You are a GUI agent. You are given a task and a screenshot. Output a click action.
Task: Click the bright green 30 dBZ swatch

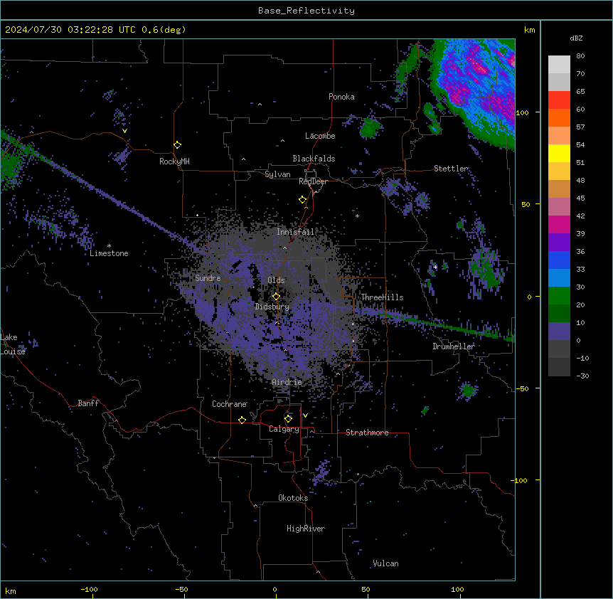click(x=559, y=296)
